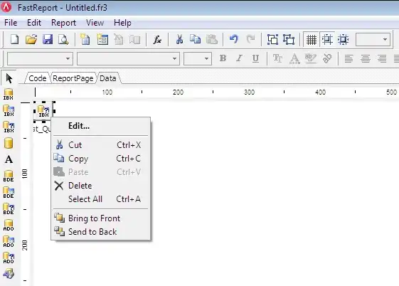The width and height of the screenshot is (399, 286).
Task: Click the Save report toolbar icon
Action: (48, 39)
